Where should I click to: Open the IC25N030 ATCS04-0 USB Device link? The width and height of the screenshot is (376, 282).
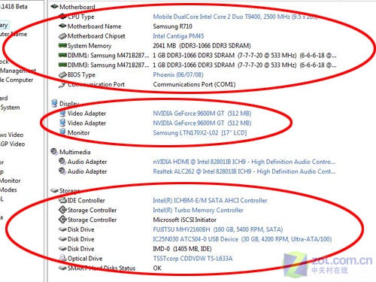pos(242,239)
